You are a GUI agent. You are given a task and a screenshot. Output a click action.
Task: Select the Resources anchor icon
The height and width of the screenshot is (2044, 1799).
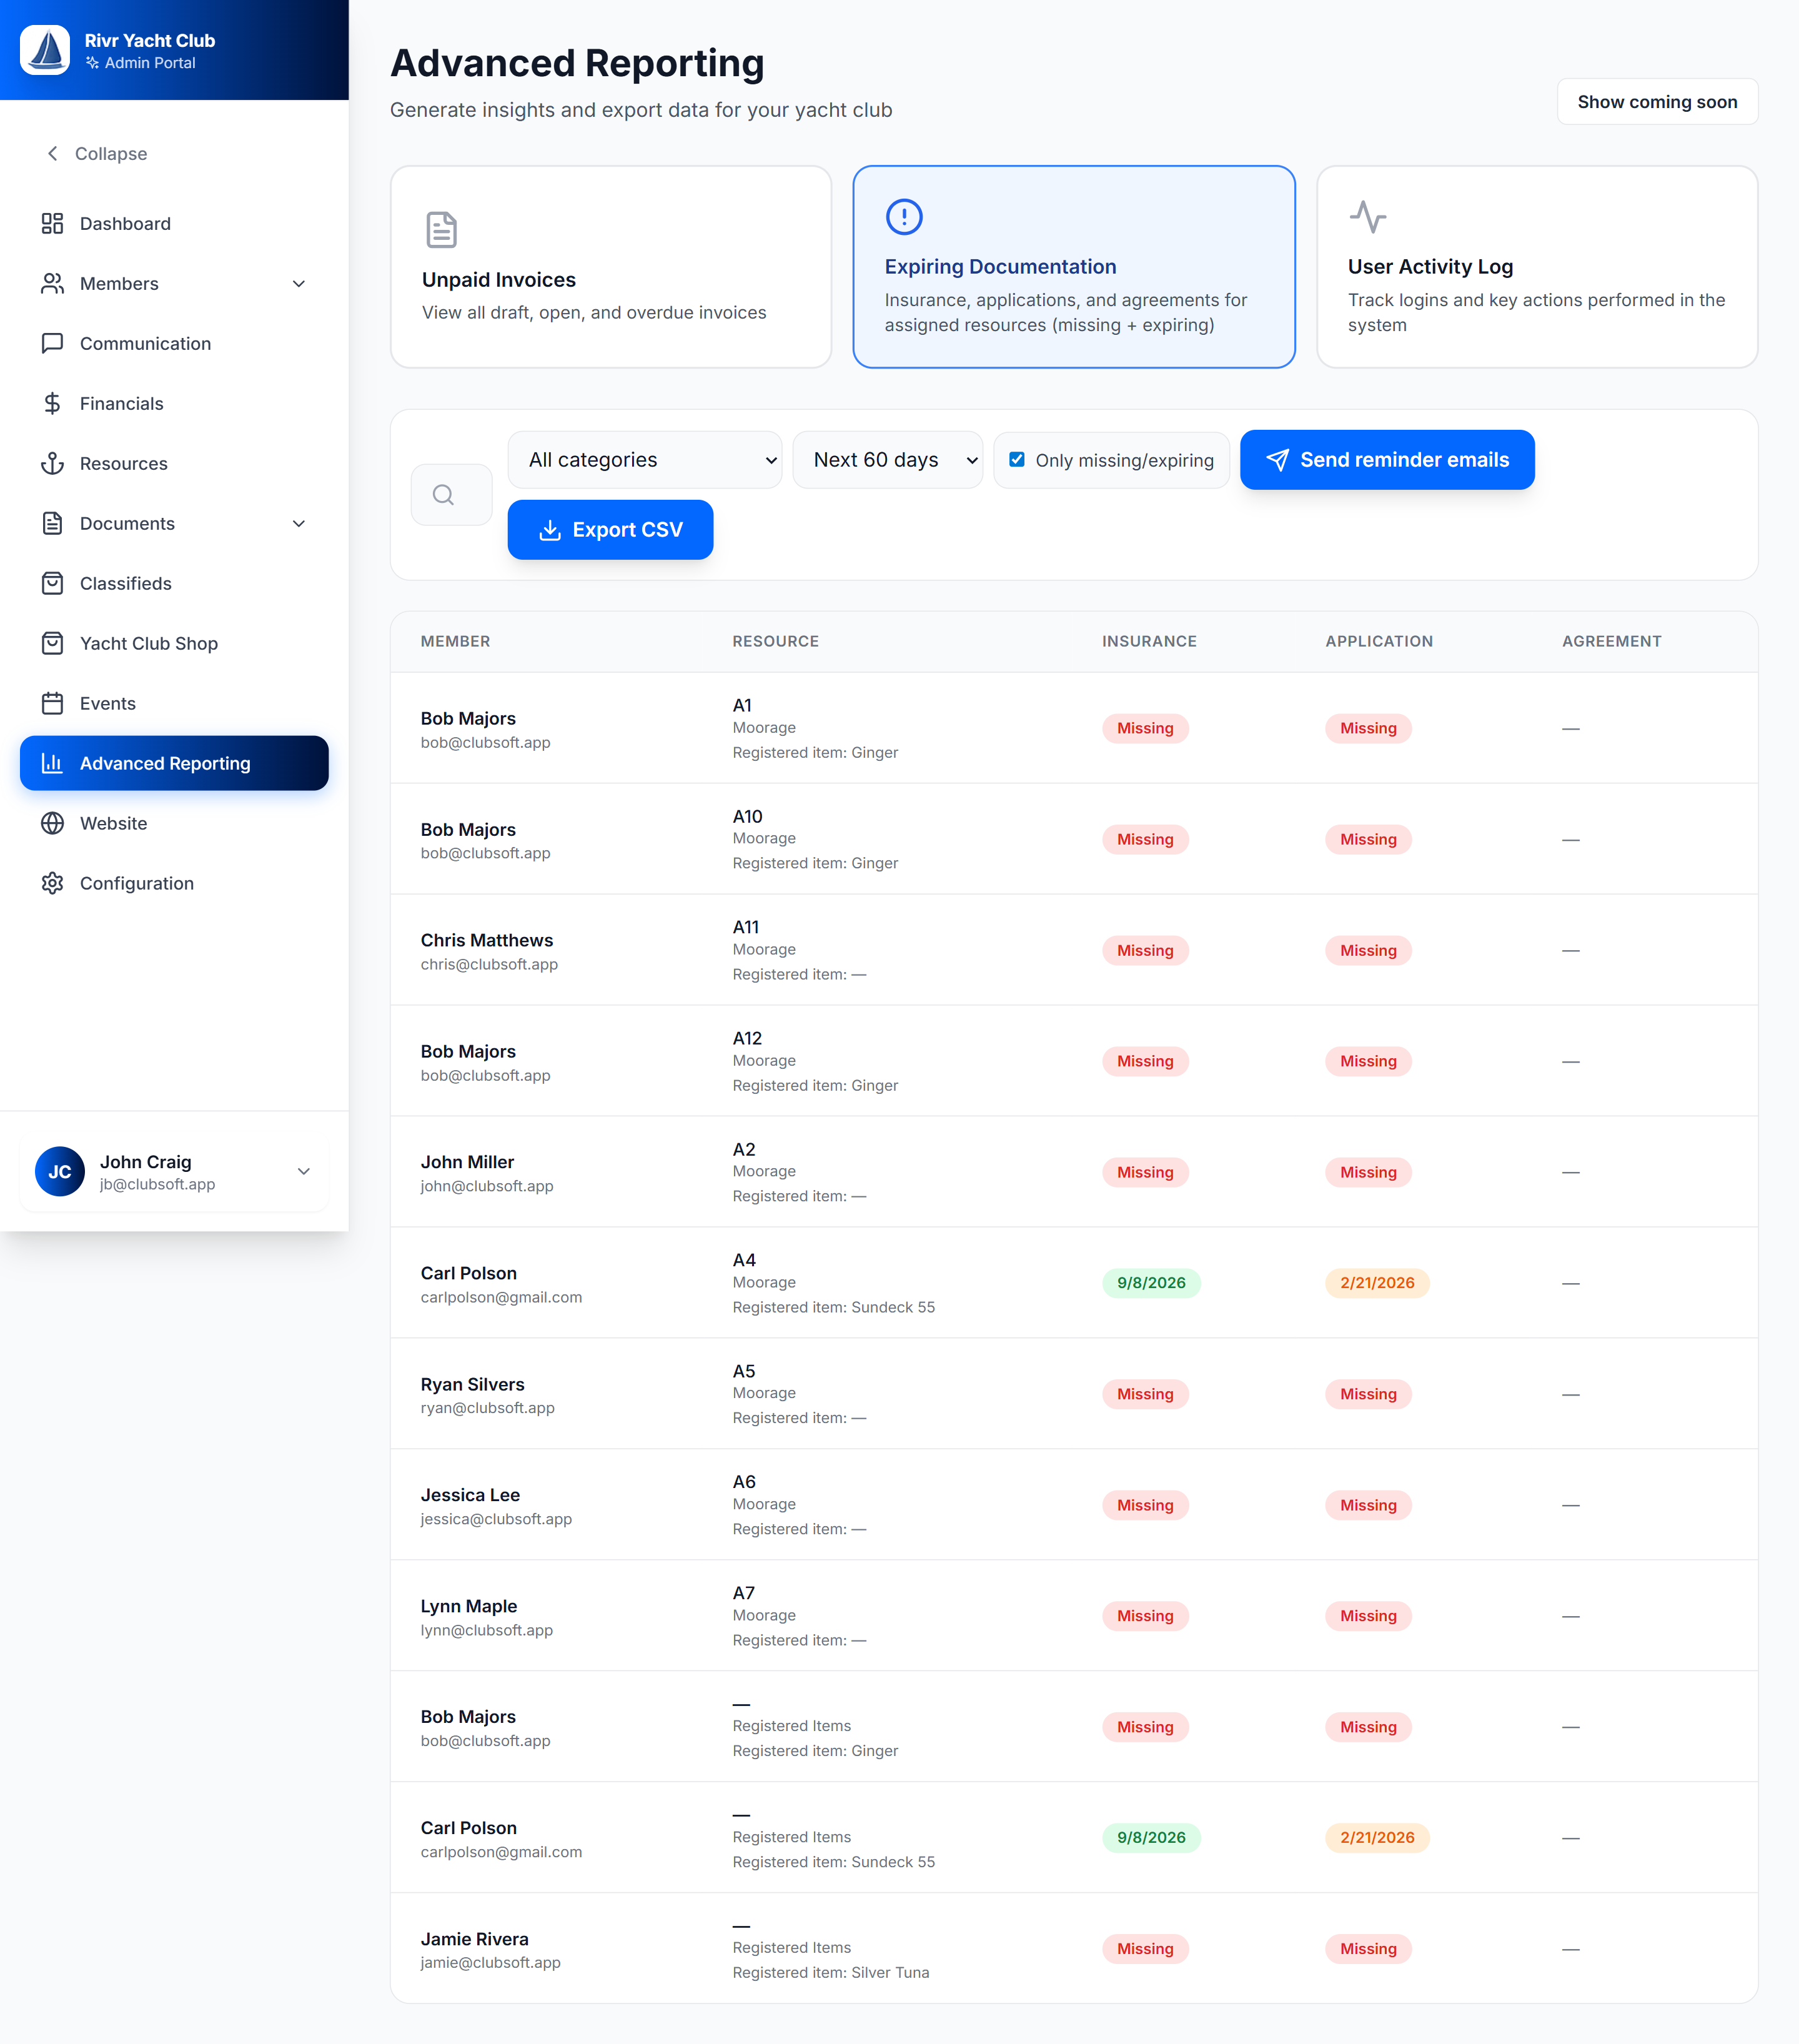pyautogui.click(x=53, y=463)
